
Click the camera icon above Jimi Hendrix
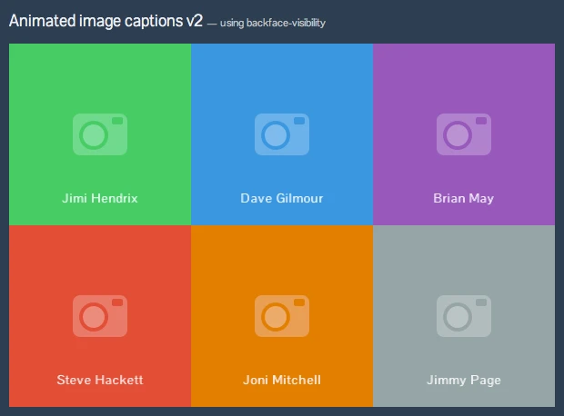coord(100,134)
